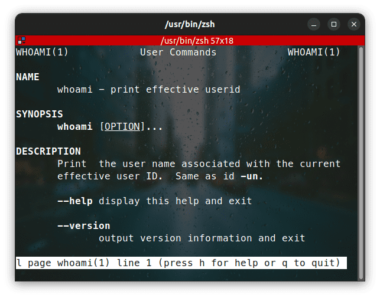Click the NAME section heading

[28, 77]
